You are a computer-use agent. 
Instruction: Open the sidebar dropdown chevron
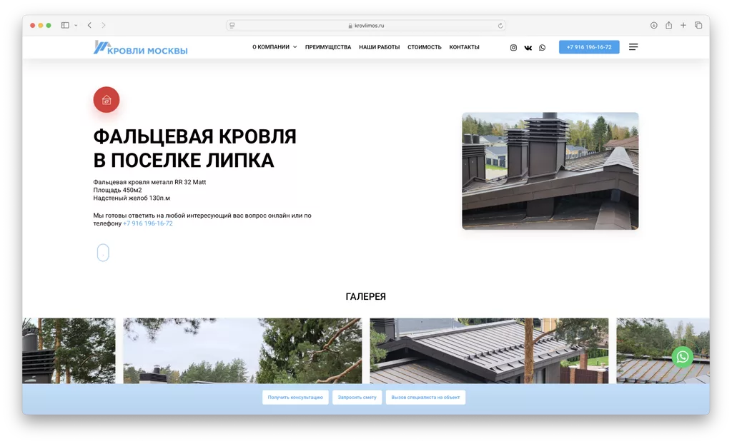tap(76, 25)
